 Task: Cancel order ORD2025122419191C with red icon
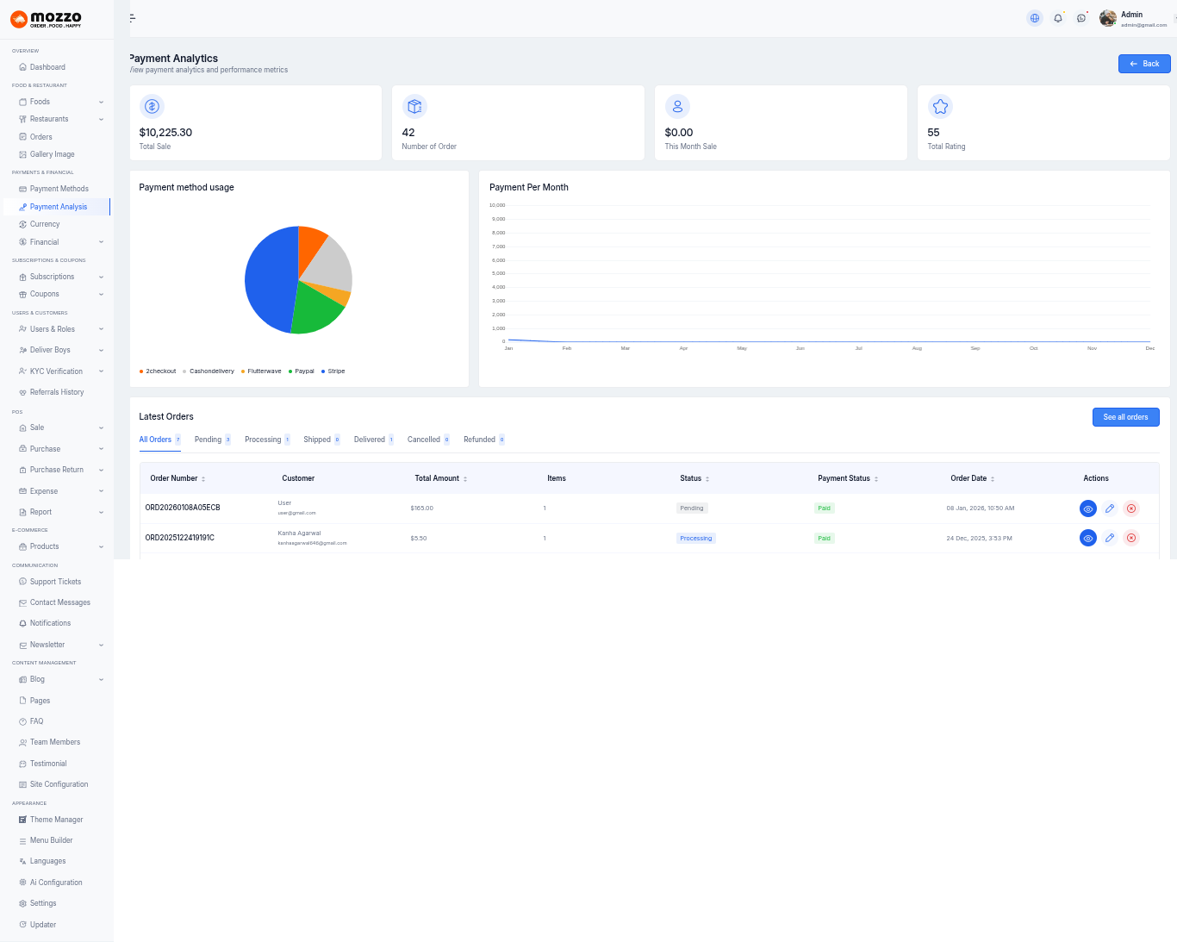coord(1131,538)
